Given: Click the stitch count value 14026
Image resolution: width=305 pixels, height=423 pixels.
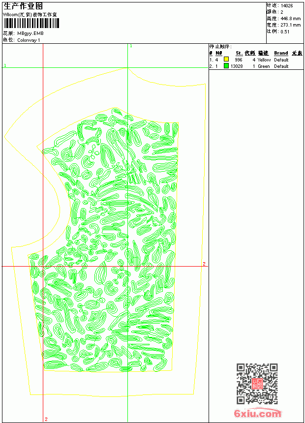Looking at the screenshot, I should coord(287,6).
